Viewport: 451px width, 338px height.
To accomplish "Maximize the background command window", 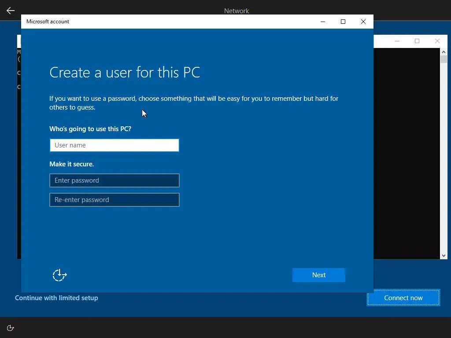I will click(x=417, y=41).
